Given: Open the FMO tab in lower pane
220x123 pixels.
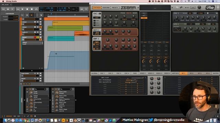Looking at the screenshot, I should [135, 73].
